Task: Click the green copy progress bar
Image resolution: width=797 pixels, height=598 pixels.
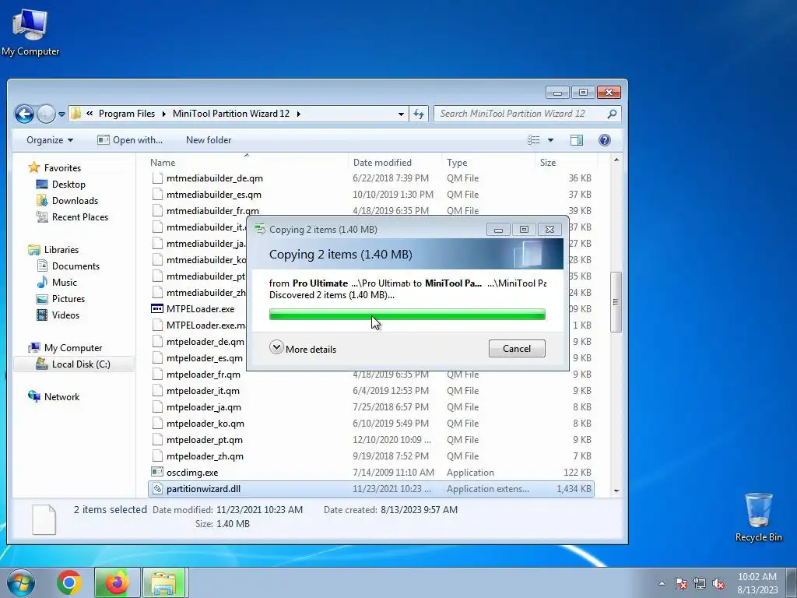Action: pyautogui.click(x=407, y=315)
